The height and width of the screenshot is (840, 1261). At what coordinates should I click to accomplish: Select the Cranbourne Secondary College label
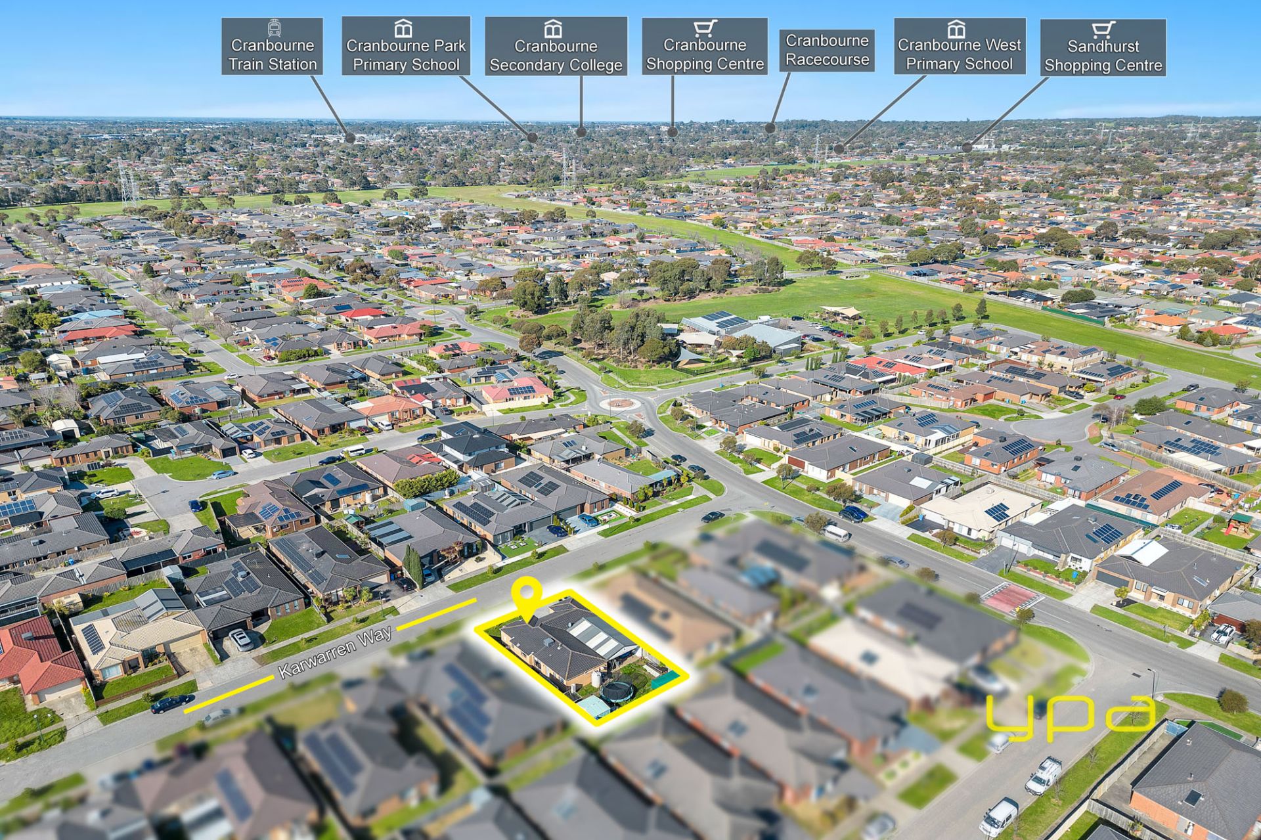coord(556,56)
